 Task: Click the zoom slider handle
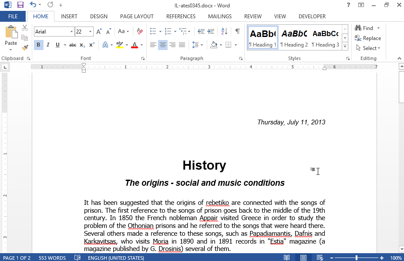357,258
